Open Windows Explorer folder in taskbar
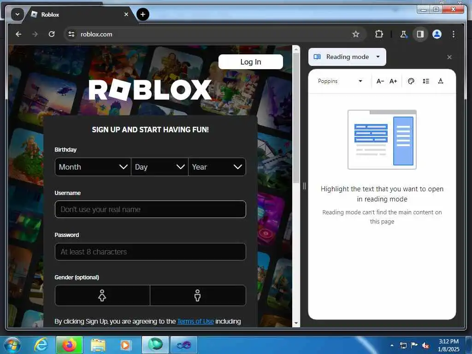Image resolution: width=472 pixels, height=354 pixels. [98, 345]
